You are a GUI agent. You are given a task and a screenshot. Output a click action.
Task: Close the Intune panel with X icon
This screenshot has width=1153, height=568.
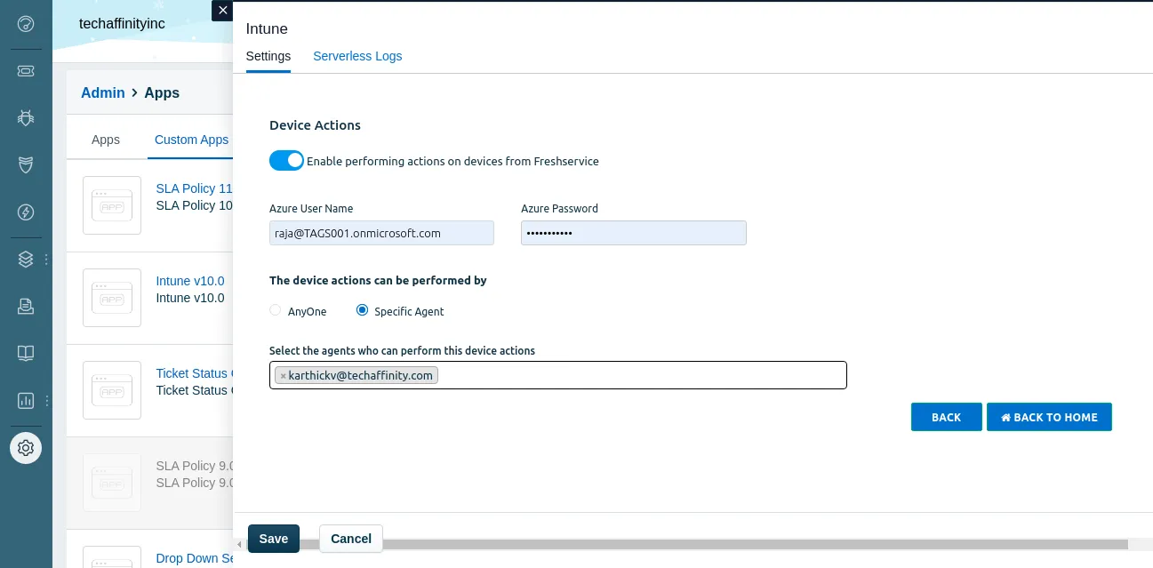pyautogui.click(x=222, y=11)
